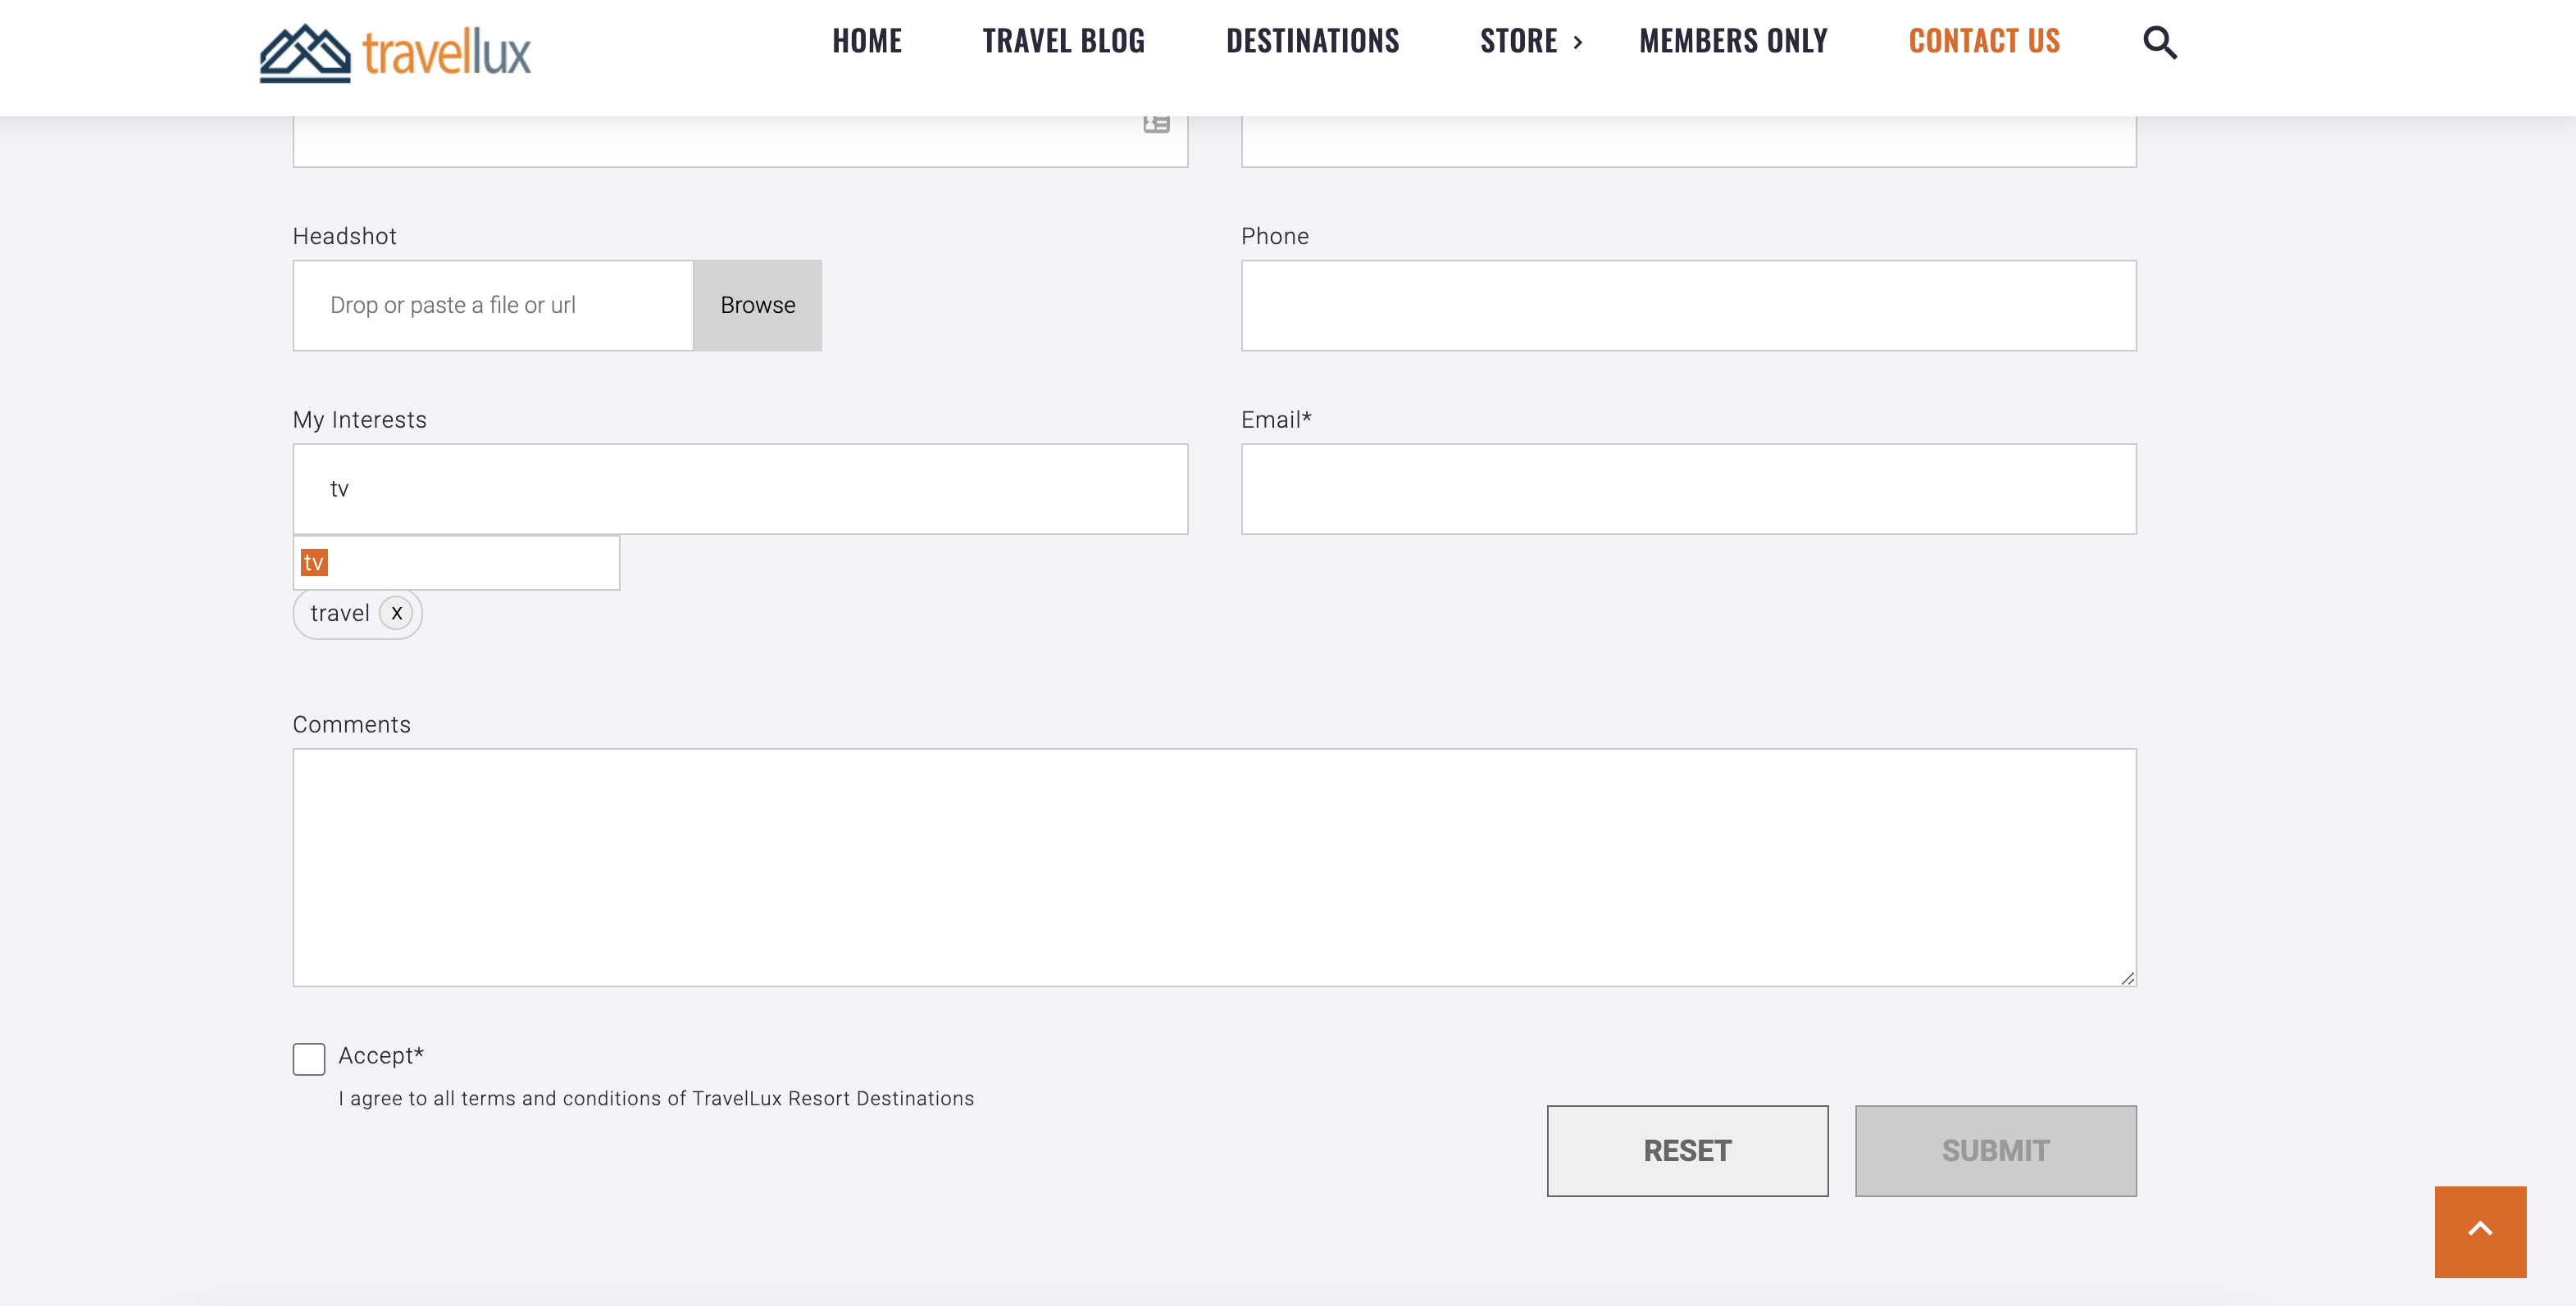Remove the travel interest tag
2576x1306 pixels.
click(x=396, y=613)
